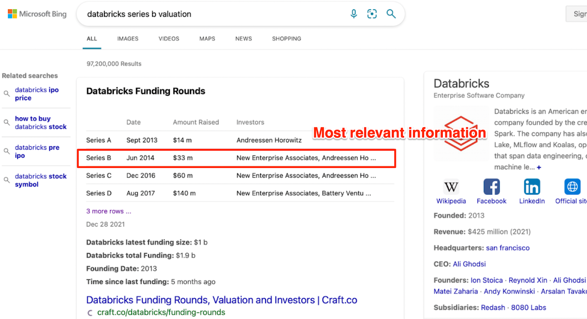Switch to the SHOPPING tab

click(287, 38)
